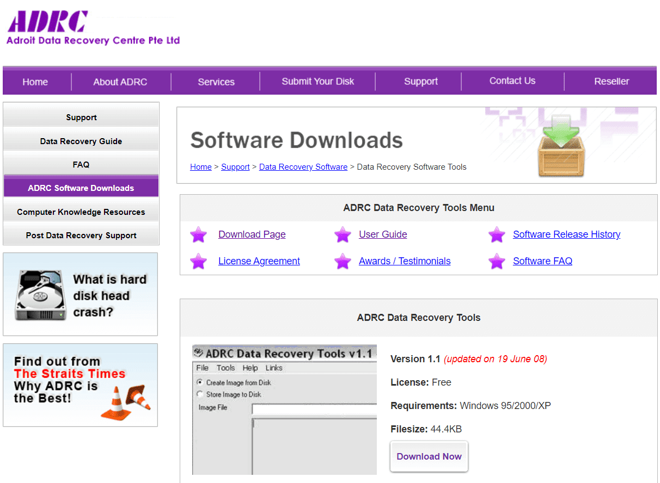The image size is (660, 483).
Task: Click the star icon beside Software Release History
Action: pos(497,235)
